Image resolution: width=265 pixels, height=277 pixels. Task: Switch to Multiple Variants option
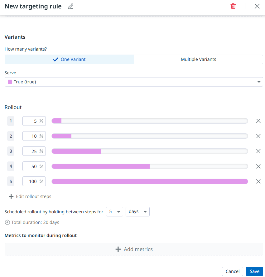pos(198,59)
